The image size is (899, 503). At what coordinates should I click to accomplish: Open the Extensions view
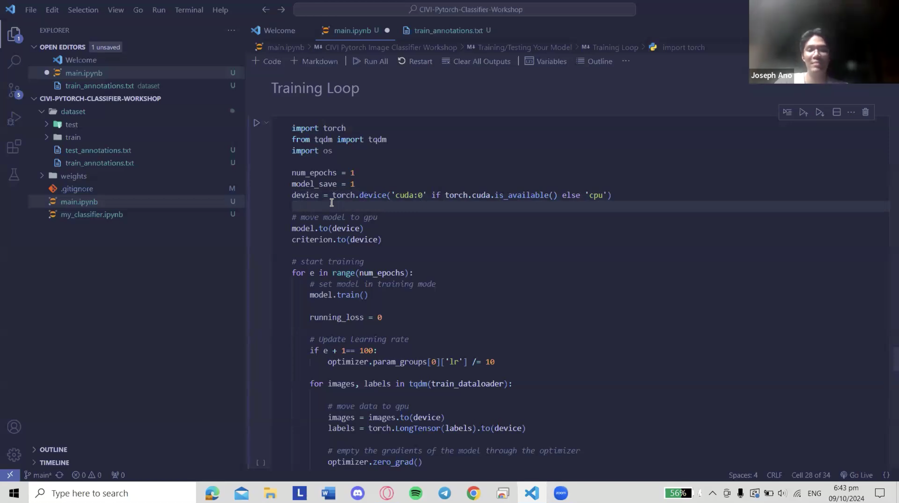tap(14, 146)
